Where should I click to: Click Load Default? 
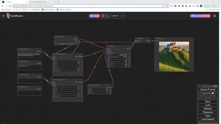(x=208, y=120)
